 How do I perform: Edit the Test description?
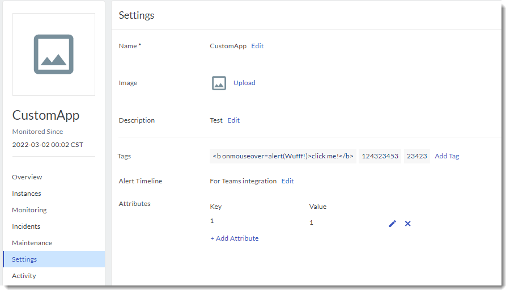[x=233, y=120]
